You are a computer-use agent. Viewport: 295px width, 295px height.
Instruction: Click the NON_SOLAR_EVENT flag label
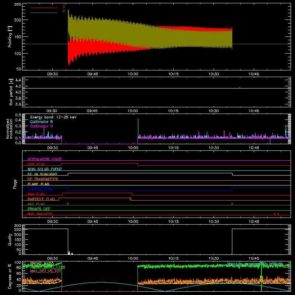[x=45, y=169]
